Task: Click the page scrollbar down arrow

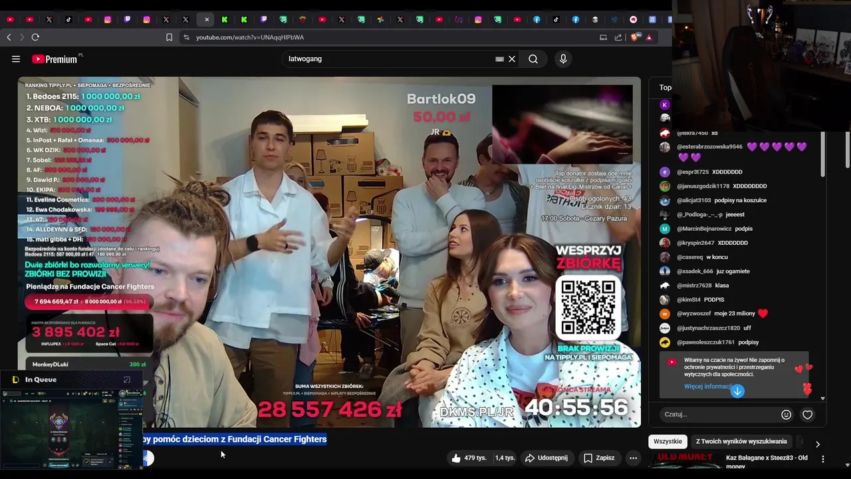Action: tap(848, 464)
